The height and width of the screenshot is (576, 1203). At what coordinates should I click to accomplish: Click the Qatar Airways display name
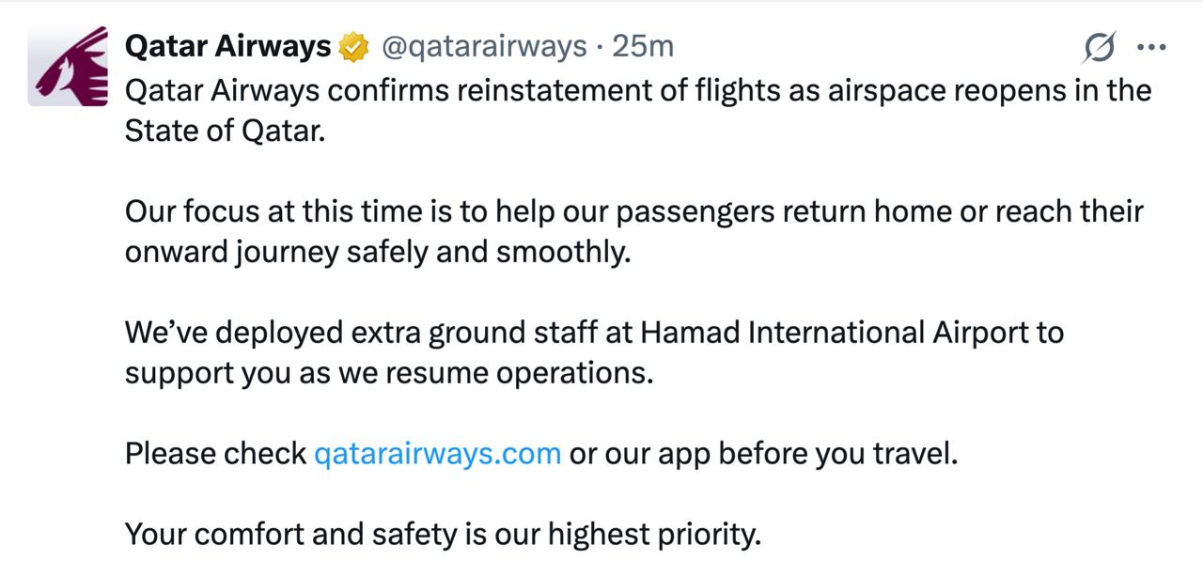tap(227, 46)
